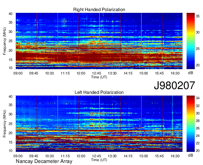
Task: Click the "dB" label under Right Handed colorbar
Action: click(190, 73)
